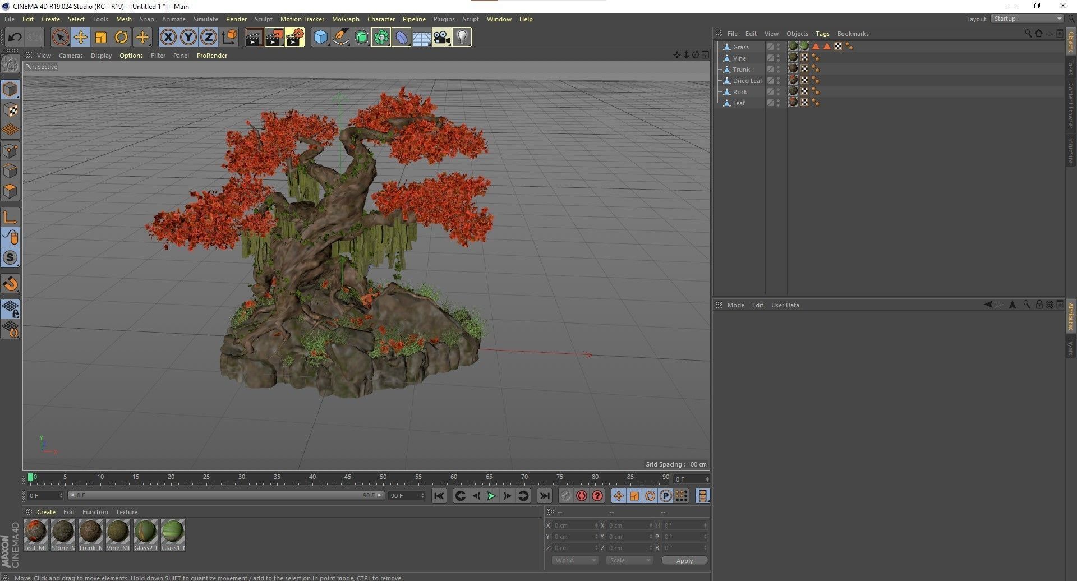Viewport: 1077px width, 581px height.
Task: Toggle Y axis lock
Action: point(188,38)
